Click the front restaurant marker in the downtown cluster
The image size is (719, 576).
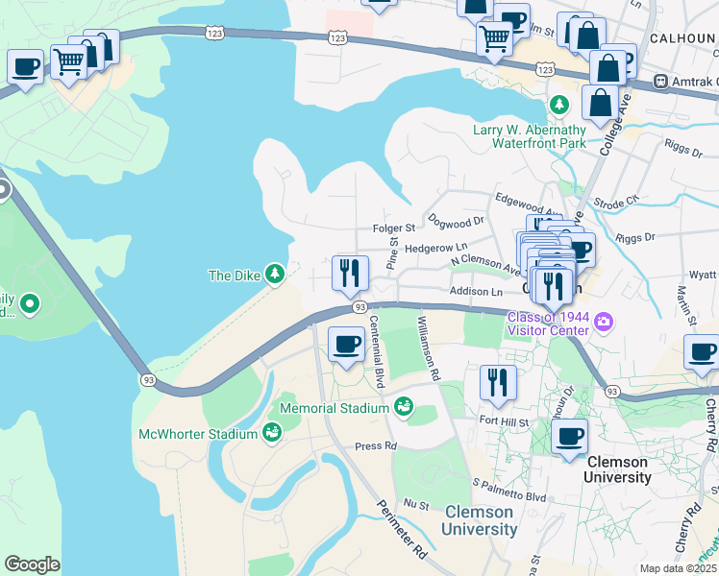click(554, 289)
